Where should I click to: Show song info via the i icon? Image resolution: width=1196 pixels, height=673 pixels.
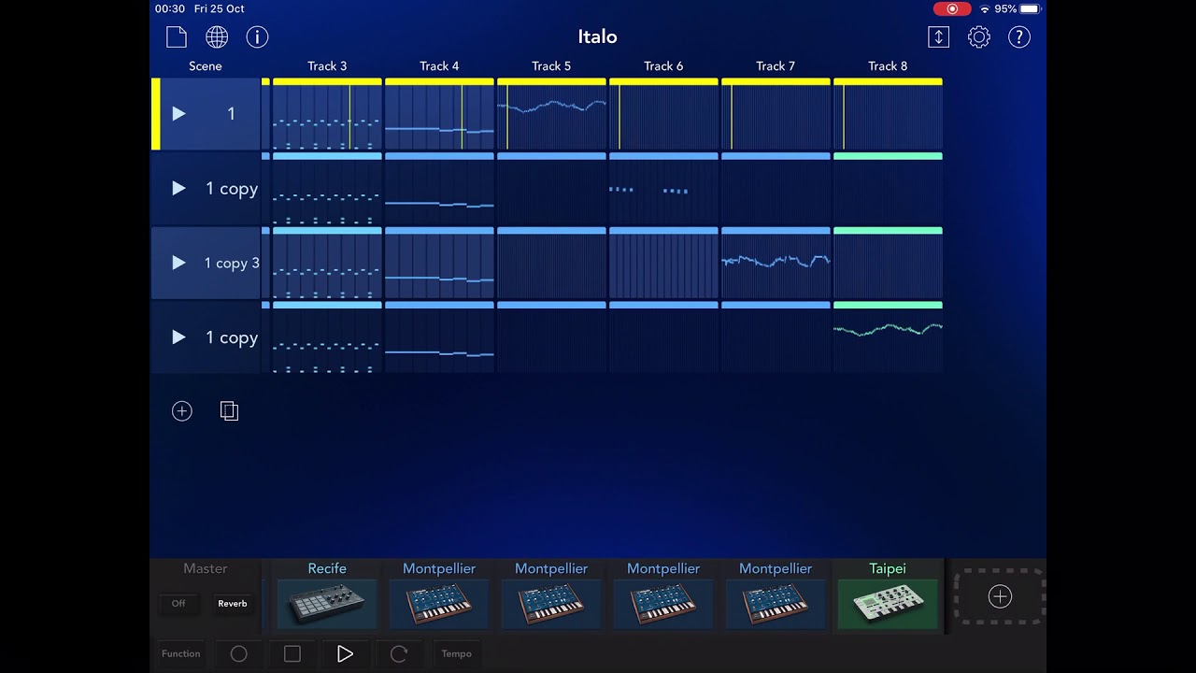[257, 36]
